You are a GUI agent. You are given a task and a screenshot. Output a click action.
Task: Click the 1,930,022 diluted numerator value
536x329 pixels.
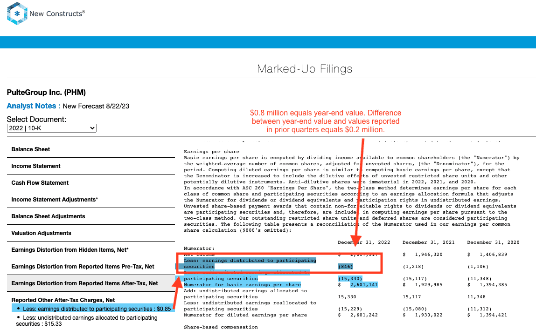tap(429, 315)
